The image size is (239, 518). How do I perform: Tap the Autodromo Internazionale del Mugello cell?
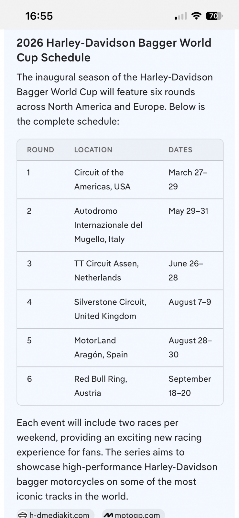[108, 225]
